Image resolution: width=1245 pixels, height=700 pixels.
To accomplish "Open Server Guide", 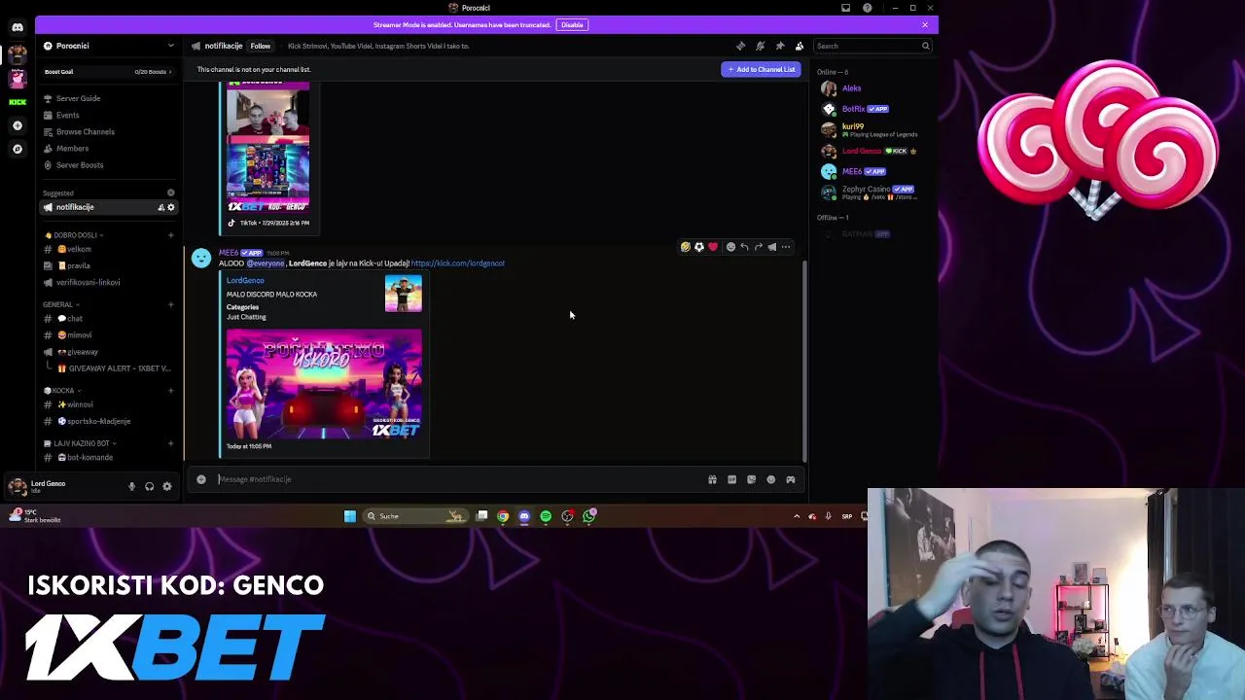I will click(107, 98).
